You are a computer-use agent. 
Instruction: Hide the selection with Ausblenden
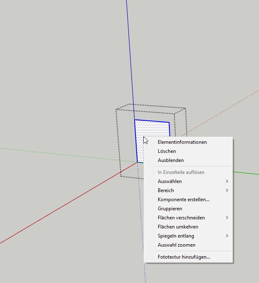click(x=171, y=160)
